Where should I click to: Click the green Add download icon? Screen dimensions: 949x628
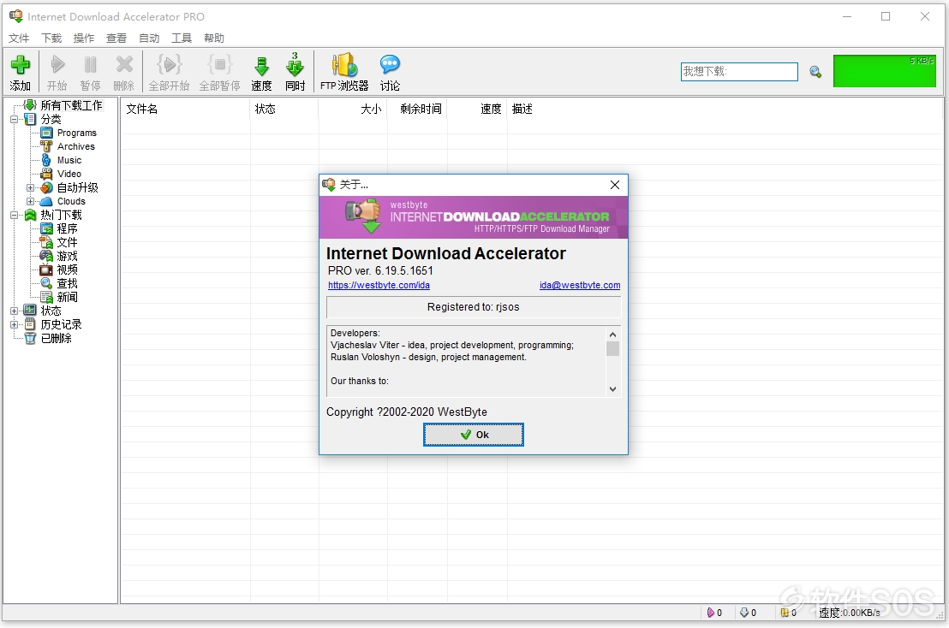pos(20,64)
